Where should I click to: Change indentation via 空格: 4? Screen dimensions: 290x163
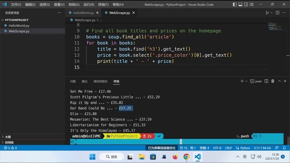coord(204,148)
